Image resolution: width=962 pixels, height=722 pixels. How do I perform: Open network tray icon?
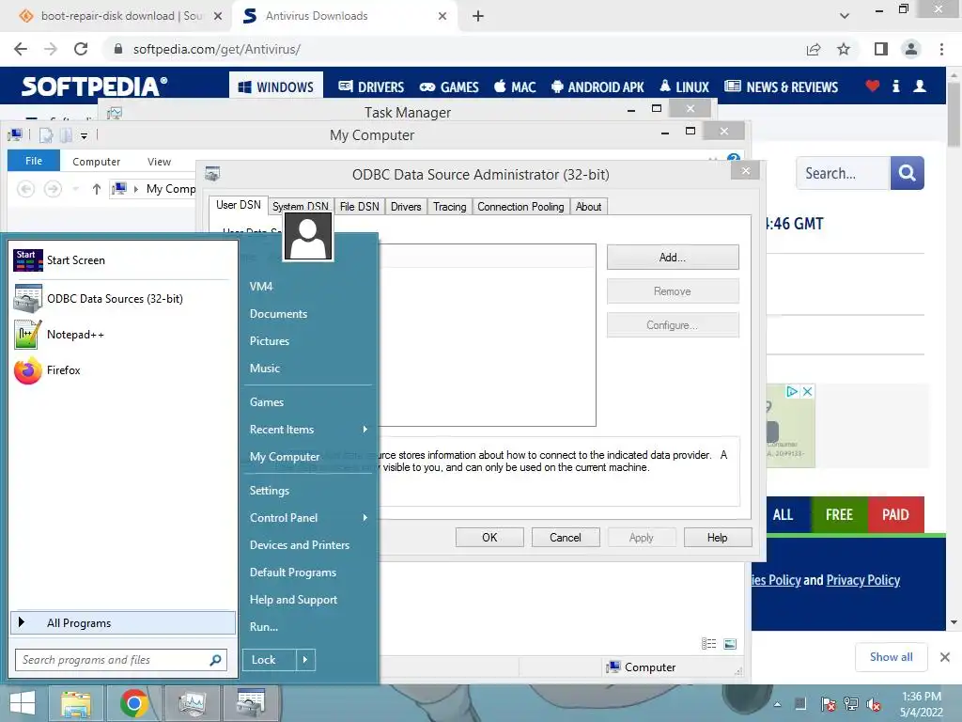pos(851,704)
